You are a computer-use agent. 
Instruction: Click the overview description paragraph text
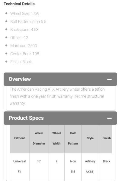click(57, 96)
